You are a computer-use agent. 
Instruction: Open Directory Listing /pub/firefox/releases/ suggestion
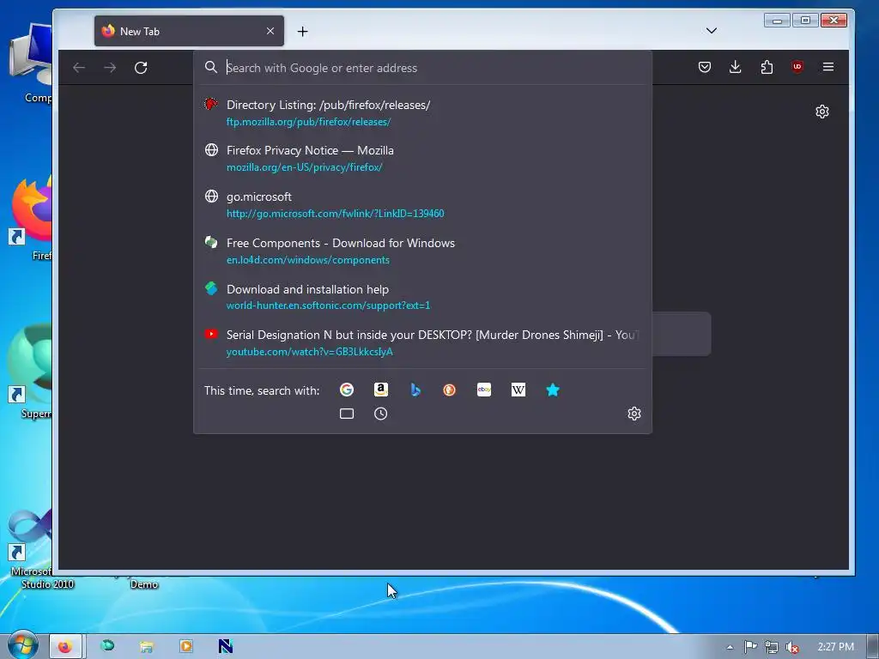[x=422, y=112]
